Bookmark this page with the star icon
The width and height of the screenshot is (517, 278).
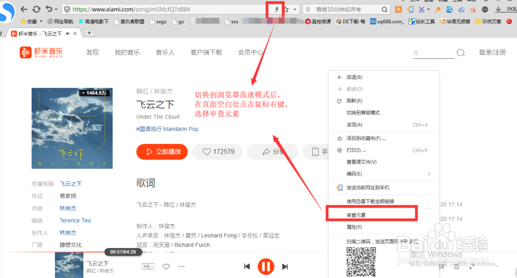click(x=286, y=9)
